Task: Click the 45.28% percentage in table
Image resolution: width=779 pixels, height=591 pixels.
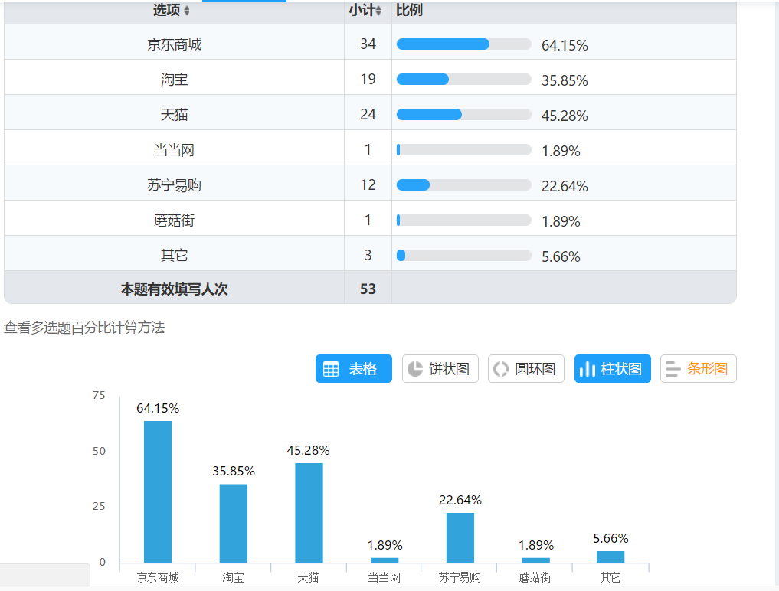Action: [565, 116]
